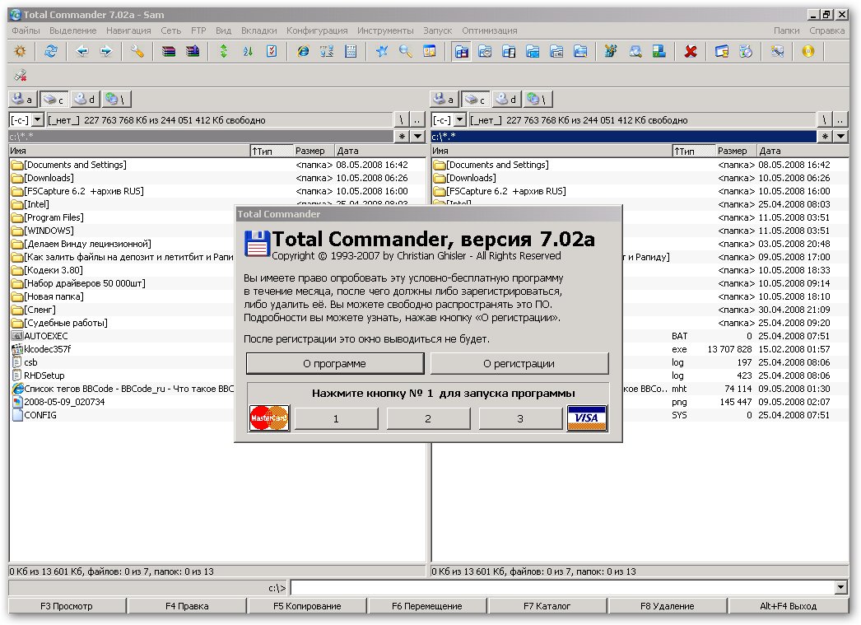Viewport: 861px width, 625px height.
Task: Open the right panel favorites asterisk button
Action: point(825,136)
